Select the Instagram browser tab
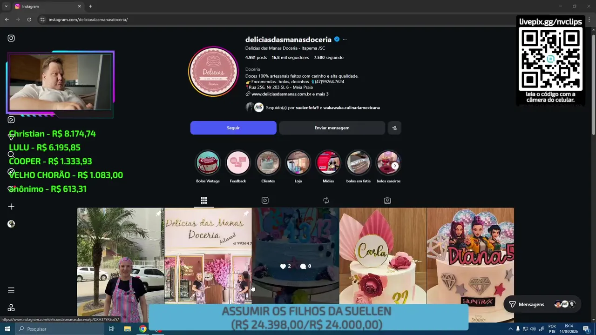The width and height of the screenshot is (596, 335). tap(48, 6)
